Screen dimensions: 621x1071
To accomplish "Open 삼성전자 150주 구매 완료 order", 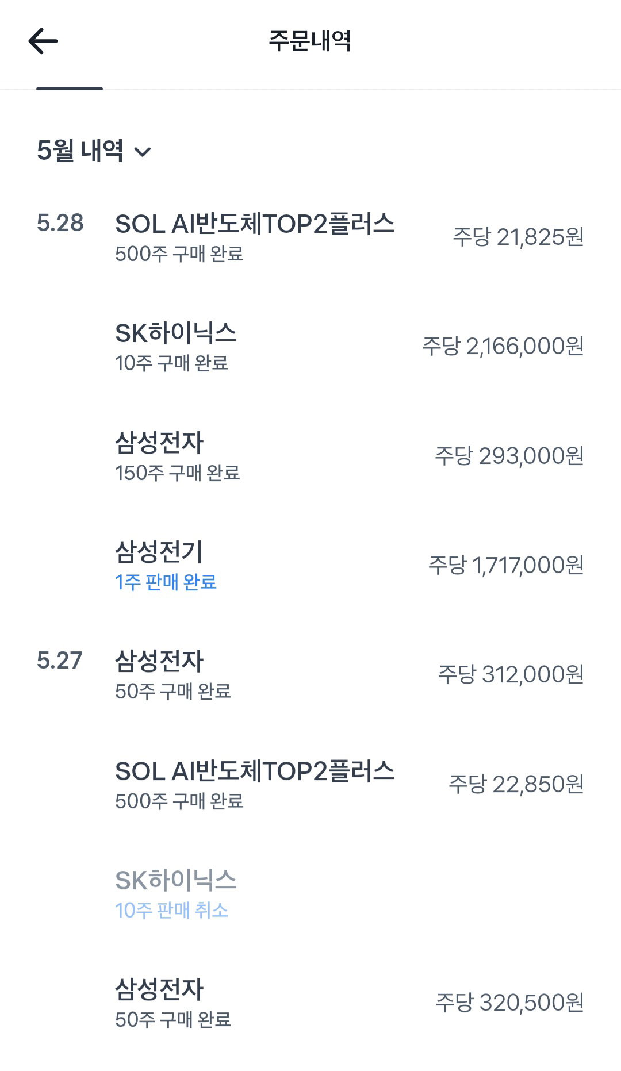I will [310, 456].
